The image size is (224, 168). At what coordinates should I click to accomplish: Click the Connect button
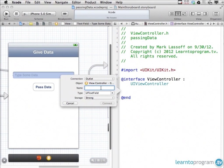tap(107, 103)
